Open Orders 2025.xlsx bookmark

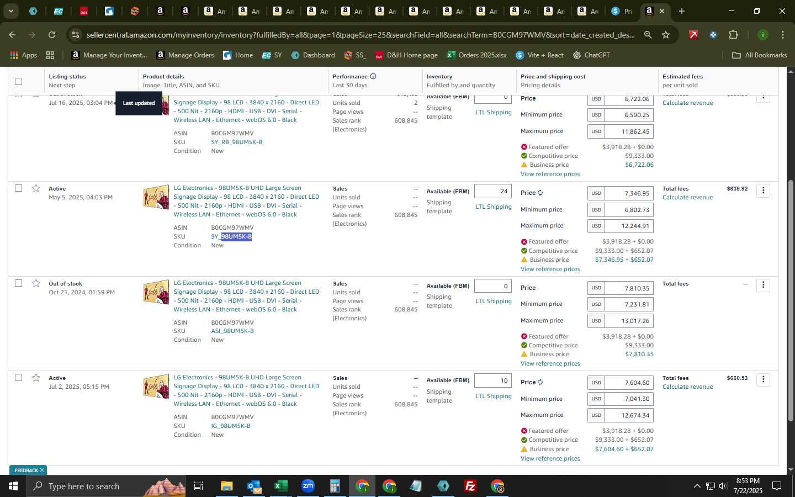(x=477, y=55)
